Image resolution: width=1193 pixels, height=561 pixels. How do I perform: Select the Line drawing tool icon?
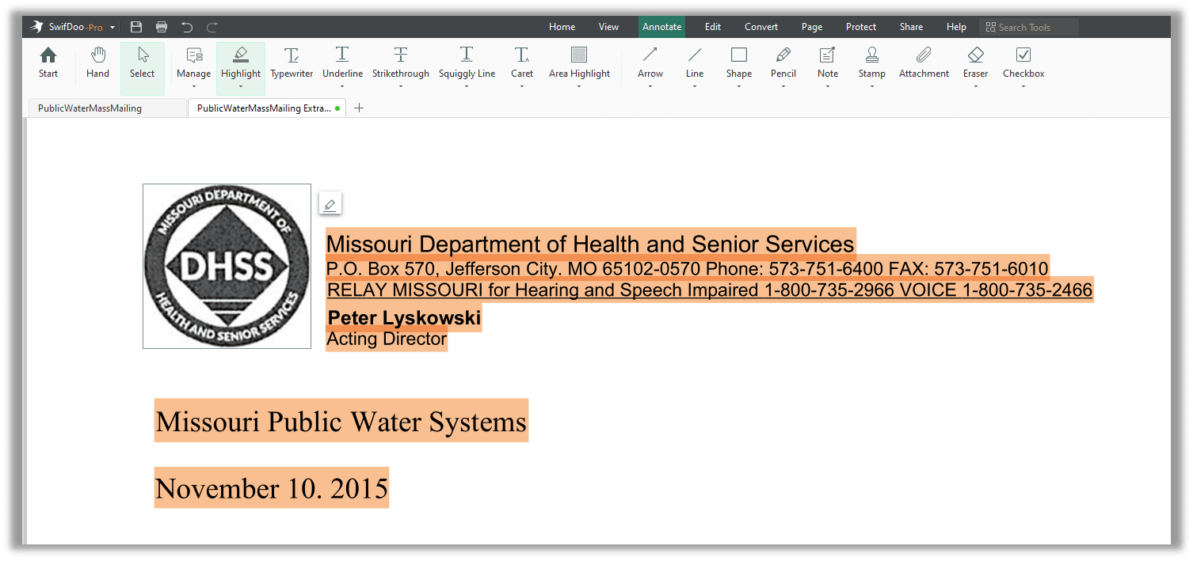(x=695, y=55)
